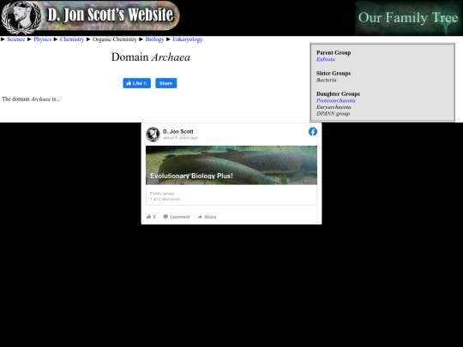Open the Our Family Tree banner
463x347 pixels.
tap(408, 18)
